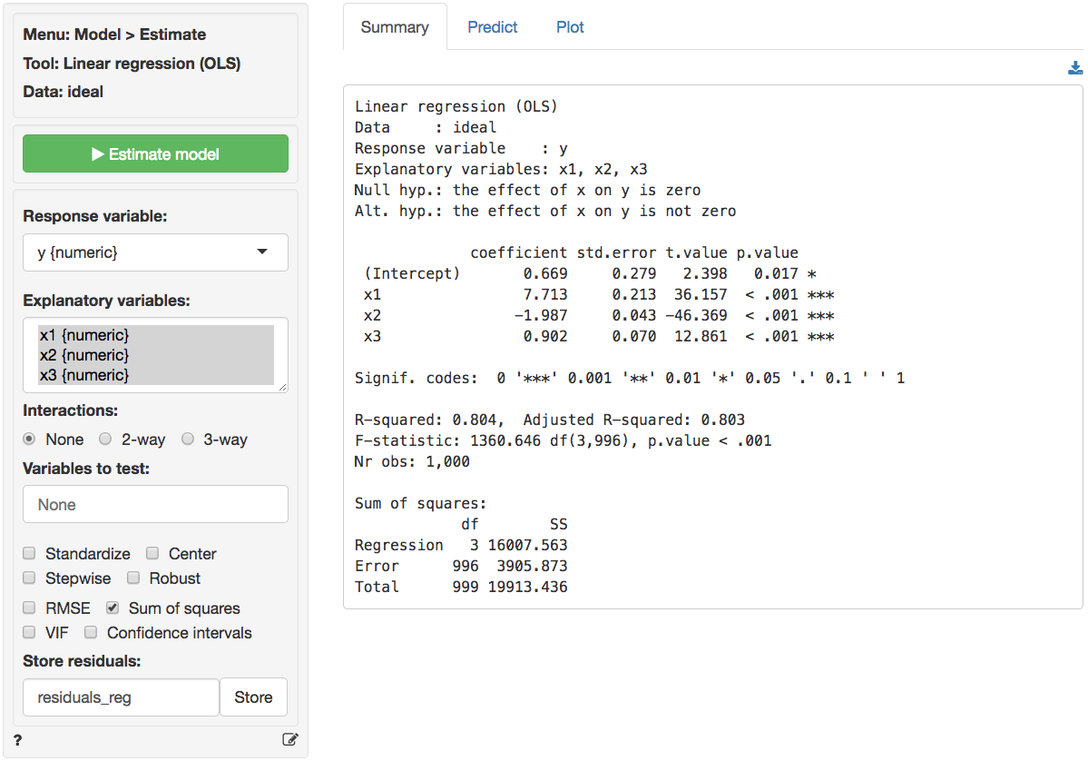Select x3 in Explanatory variables list
The width and height of the screenshot is (1088, 761).
(x=83, y=374)
